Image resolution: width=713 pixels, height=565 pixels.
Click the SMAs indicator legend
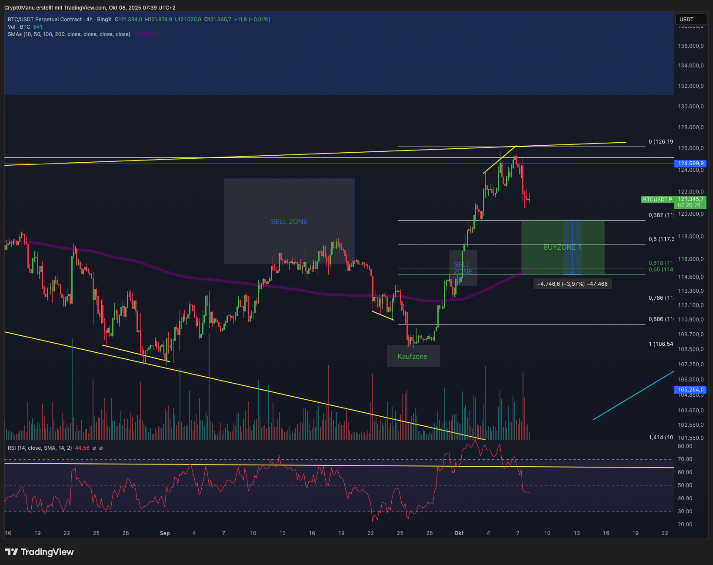point(69,34)
